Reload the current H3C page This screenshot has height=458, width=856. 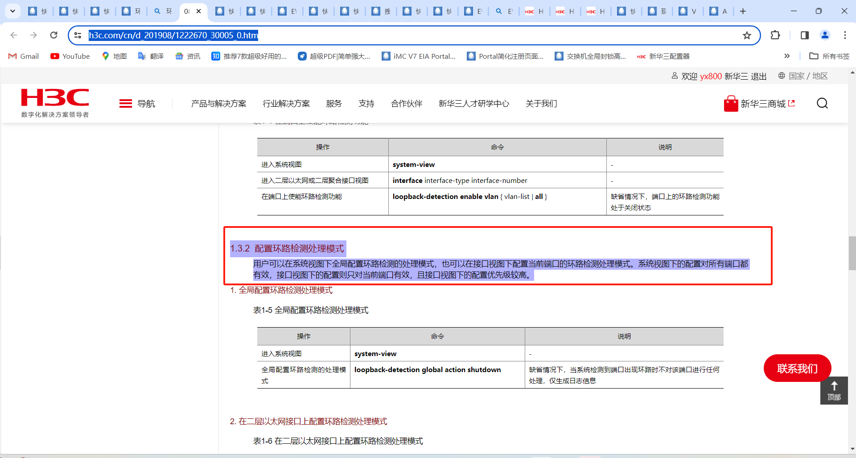tap(53, 35)
